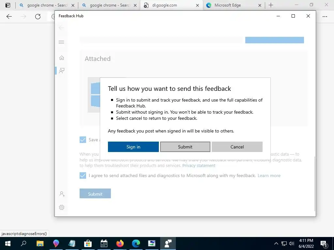Click Feedback Hub taskbar icon

168,243
